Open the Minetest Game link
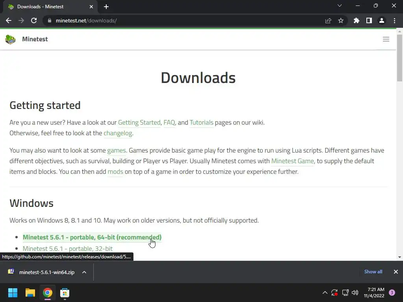 click(x=292, y=161)
